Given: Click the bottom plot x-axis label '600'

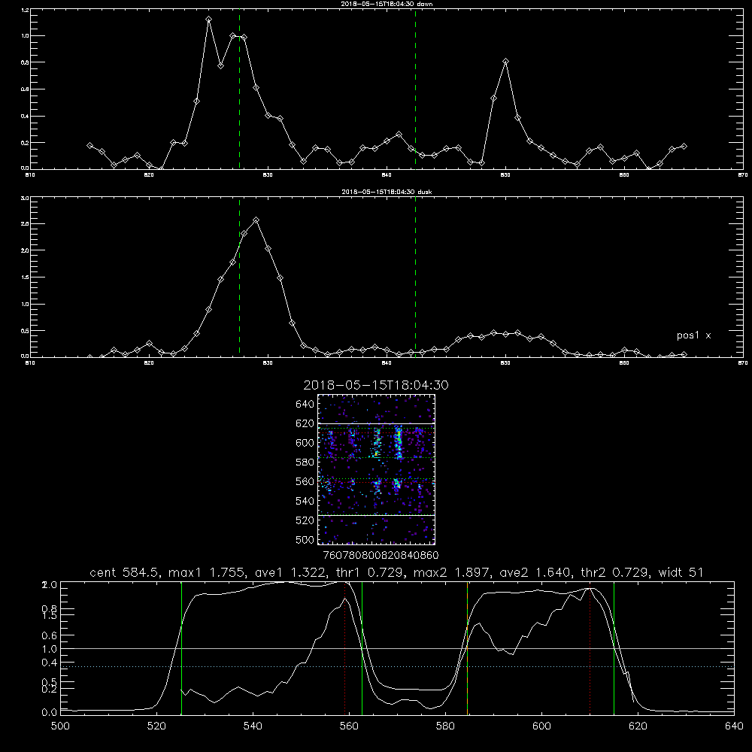Looking at the screenshot, I should [x=541, y=726].
